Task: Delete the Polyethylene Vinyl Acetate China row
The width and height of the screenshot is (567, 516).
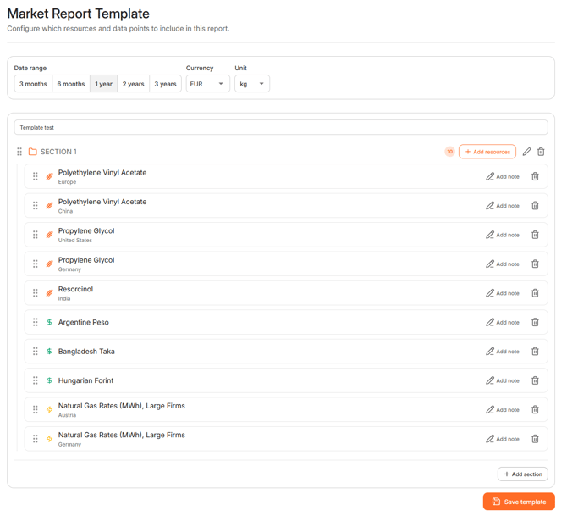Action: 535,205
